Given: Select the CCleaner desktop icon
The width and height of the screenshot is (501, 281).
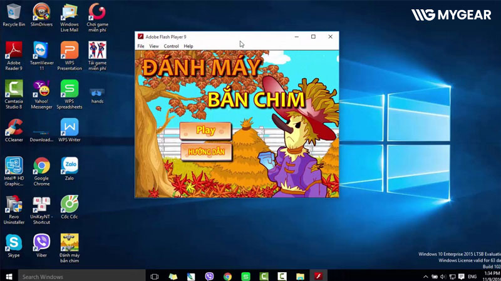Looking at the screenshot, I should click(x=14, y=127).
